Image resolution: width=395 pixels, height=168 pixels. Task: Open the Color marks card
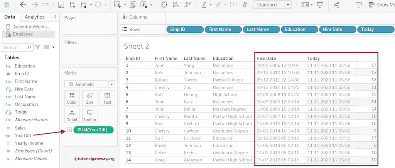click(x=72, y=98)
